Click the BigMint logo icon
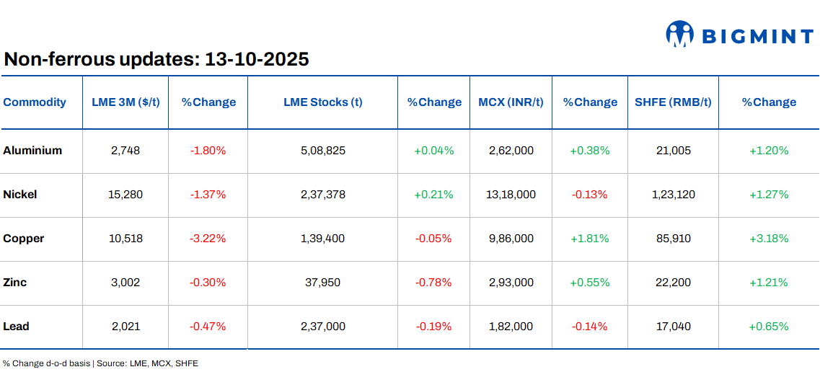This screenshot has height=372, width=820. pos(679,33)
